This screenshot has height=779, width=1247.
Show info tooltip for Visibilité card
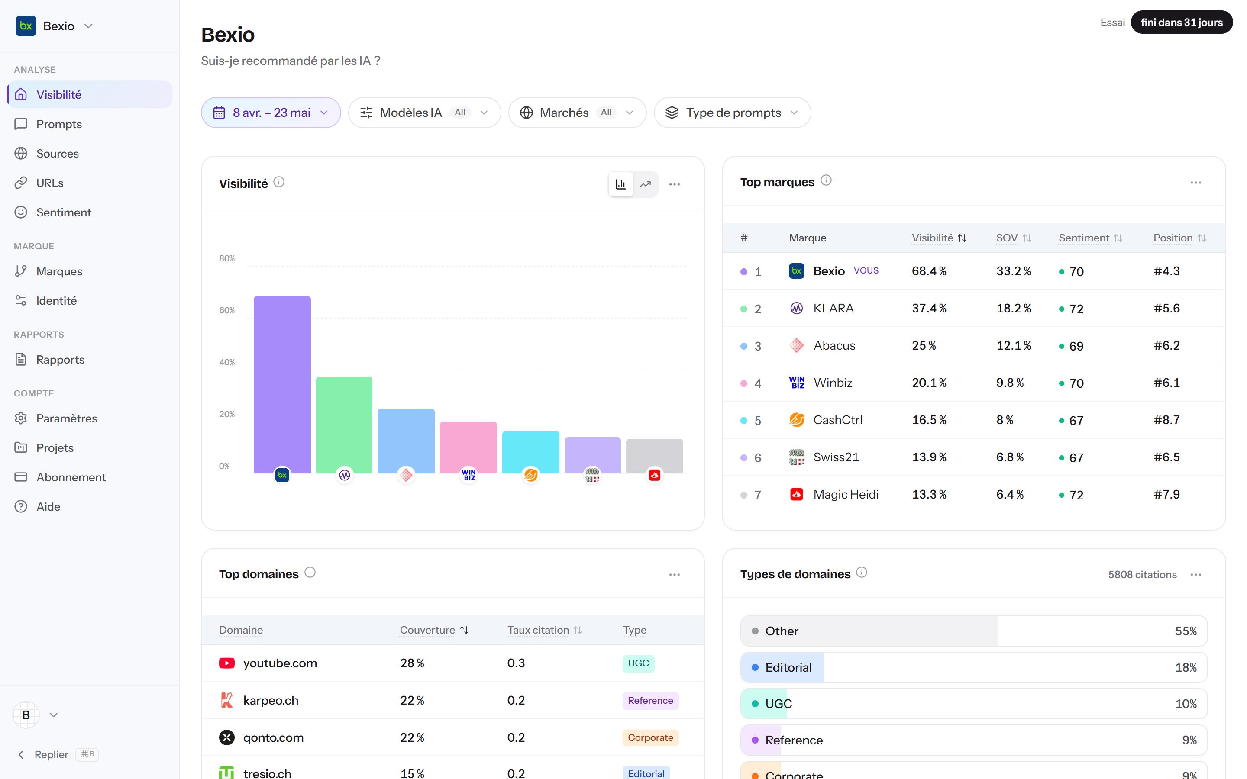(x=279, y=182)
